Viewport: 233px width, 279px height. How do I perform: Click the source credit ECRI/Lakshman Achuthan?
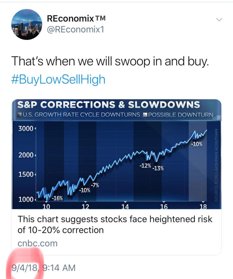(x=215, y=164)
